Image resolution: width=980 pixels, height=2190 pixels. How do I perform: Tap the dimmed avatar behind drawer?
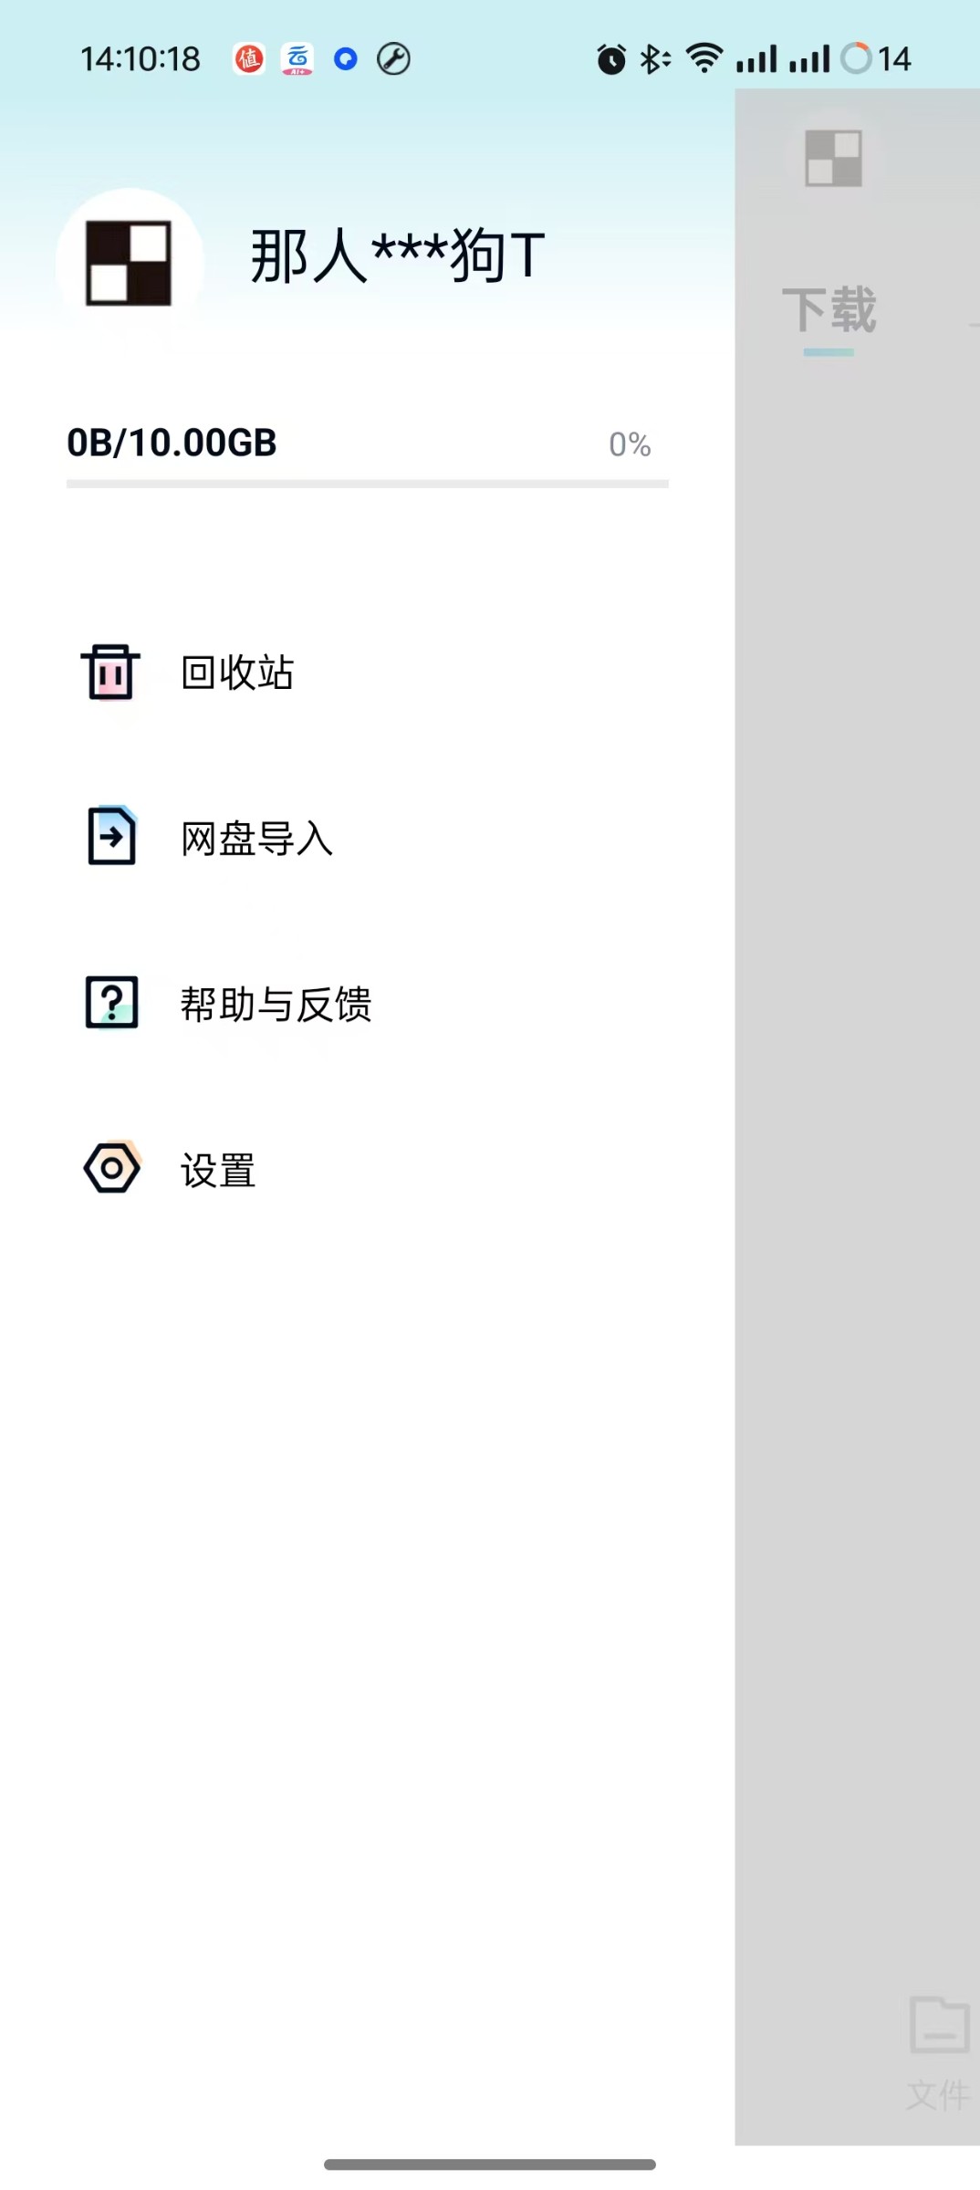833,158
